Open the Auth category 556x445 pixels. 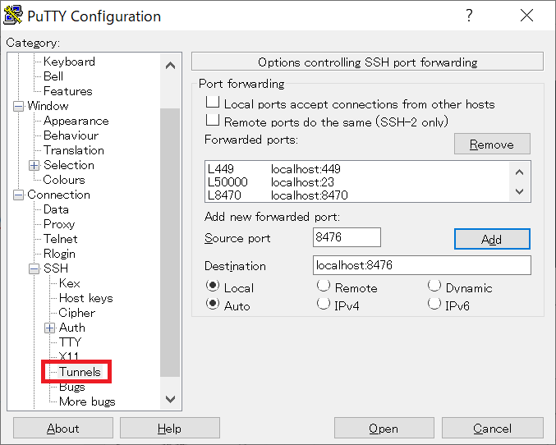72,328
